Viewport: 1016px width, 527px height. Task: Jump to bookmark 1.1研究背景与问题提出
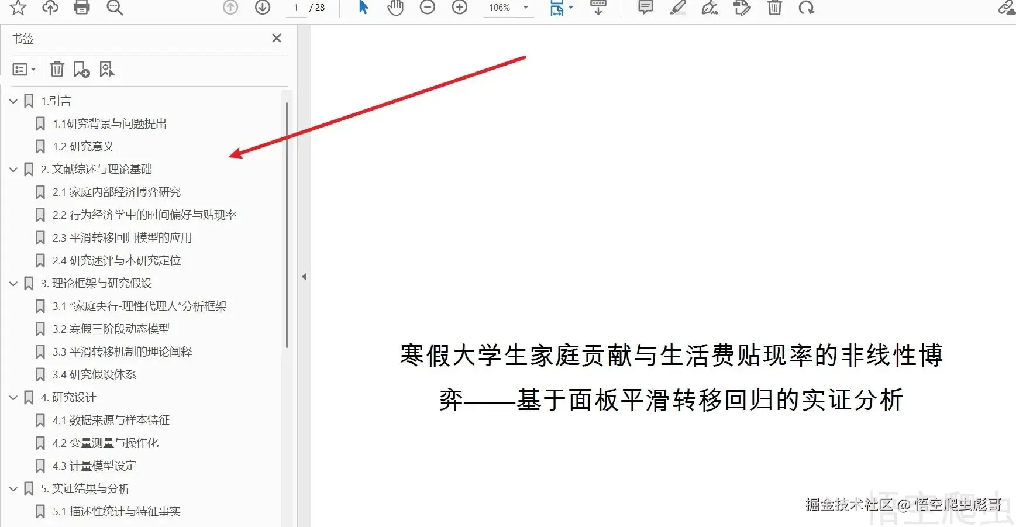110,124
